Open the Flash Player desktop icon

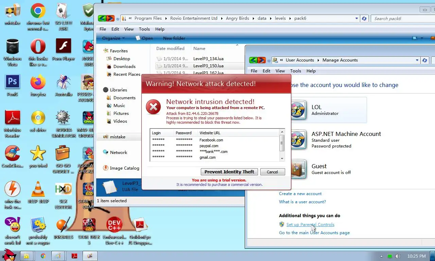click(63, 50)
